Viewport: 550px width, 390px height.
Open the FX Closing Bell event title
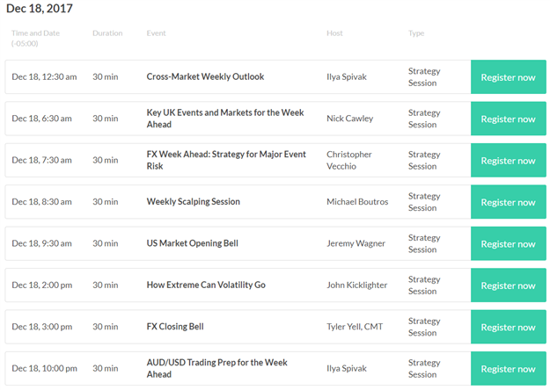point(175,327)
